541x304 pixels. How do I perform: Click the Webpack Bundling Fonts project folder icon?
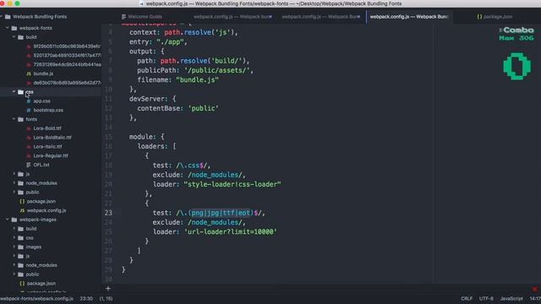tap(8, 17)
